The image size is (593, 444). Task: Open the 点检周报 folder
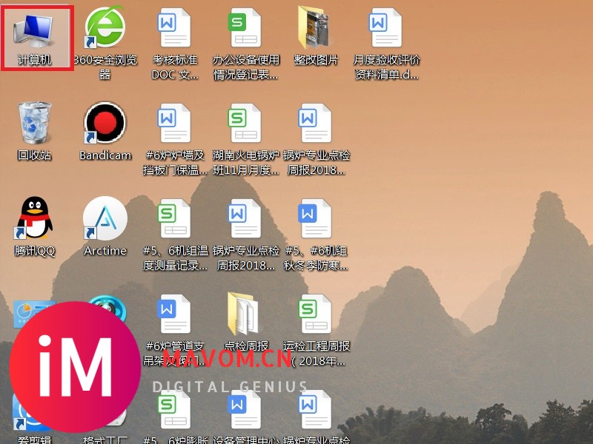(x=245, y=314)
